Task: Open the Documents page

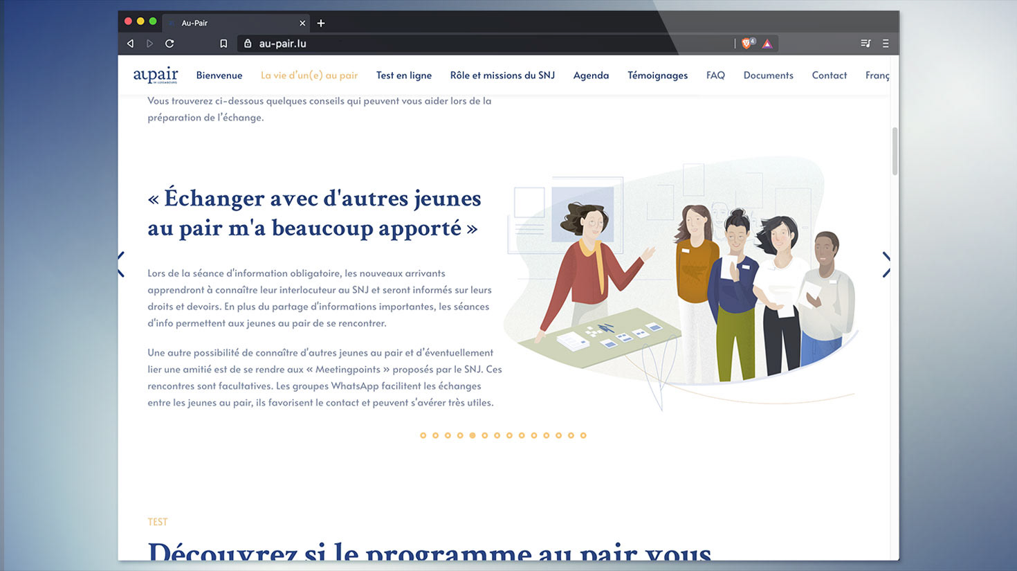Action: pos(768,75)
